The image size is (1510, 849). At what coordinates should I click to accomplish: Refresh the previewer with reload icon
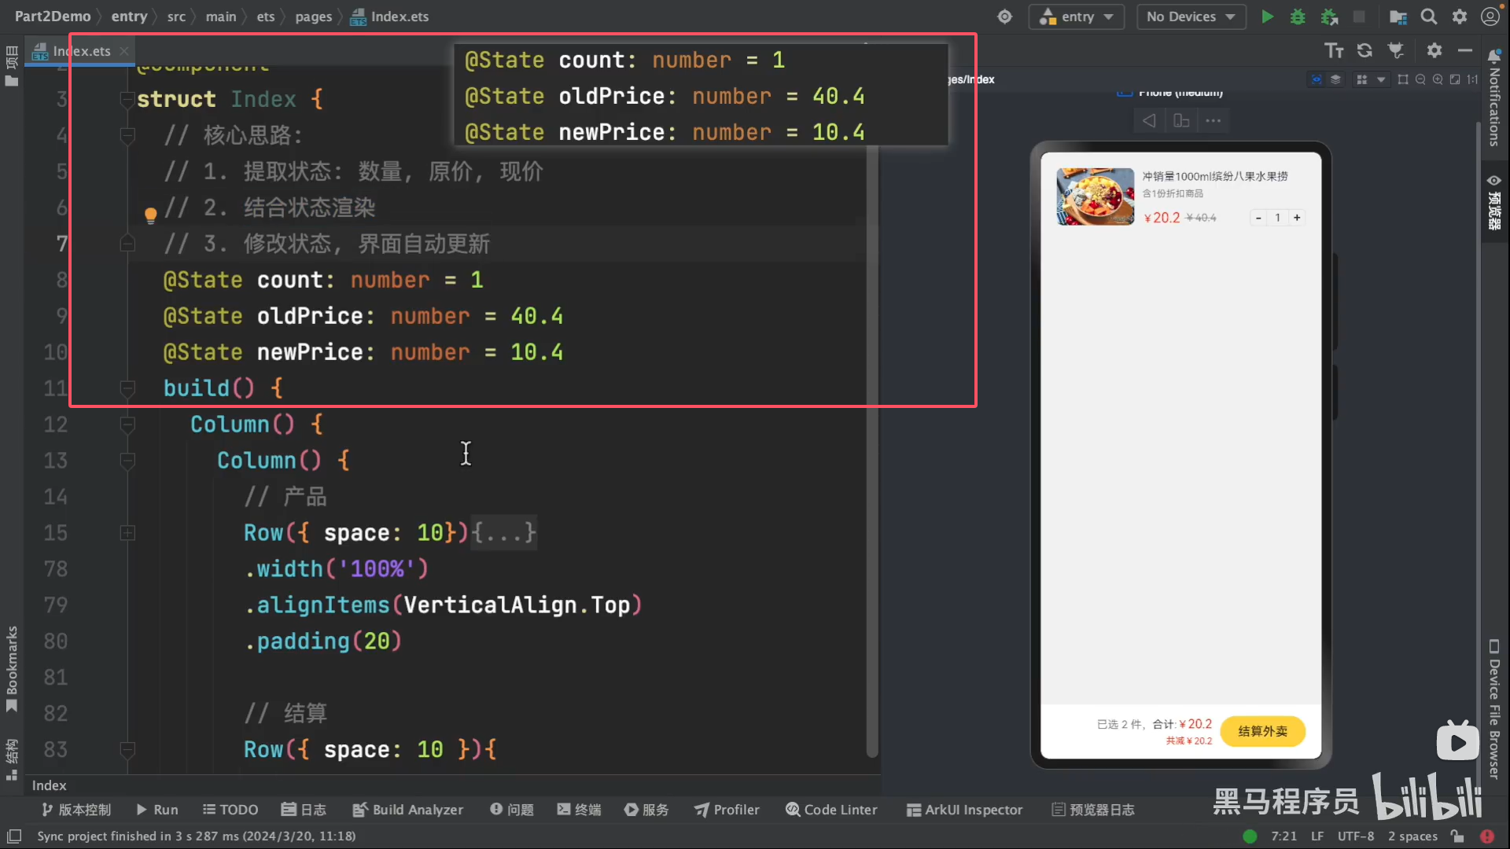(1365, 51)
